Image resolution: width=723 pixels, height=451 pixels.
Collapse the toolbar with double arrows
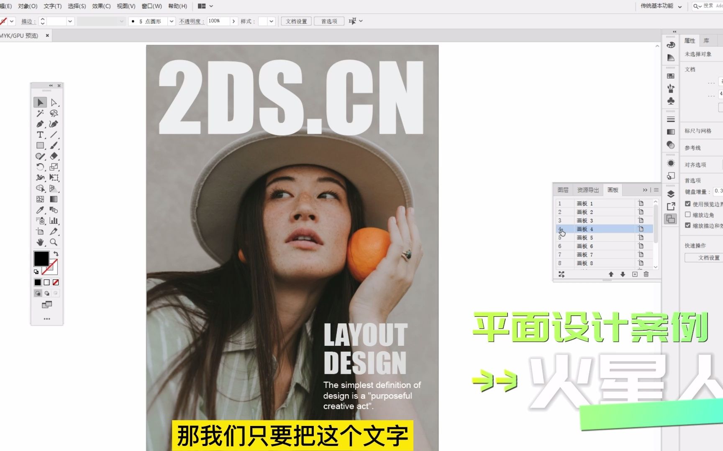(x=51, y=86)
